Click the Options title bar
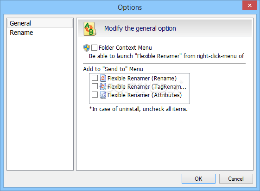Screen dimensions: 260x191 tap(130, 7)
